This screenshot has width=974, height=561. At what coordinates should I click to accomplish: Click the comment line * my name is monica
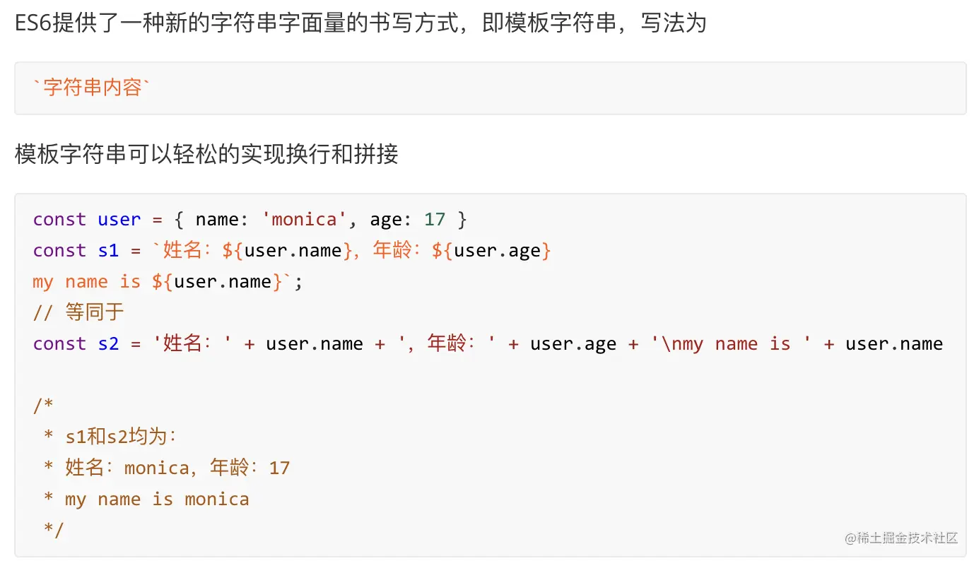146,499
